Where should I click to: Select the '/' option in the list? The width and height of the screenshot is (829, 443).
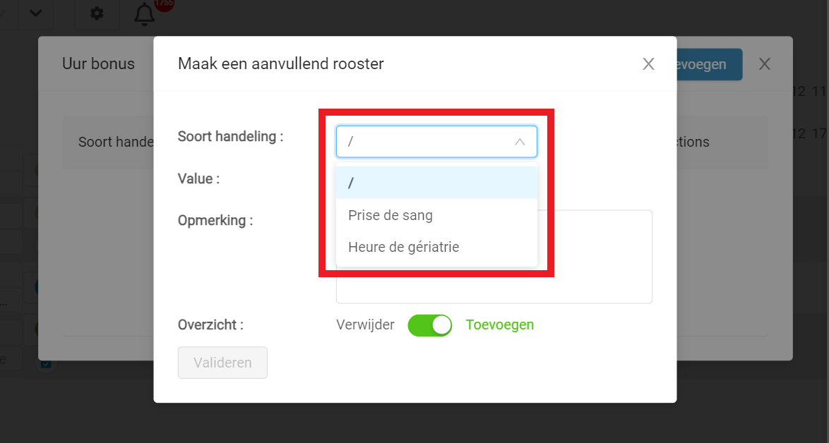point(436,183)
